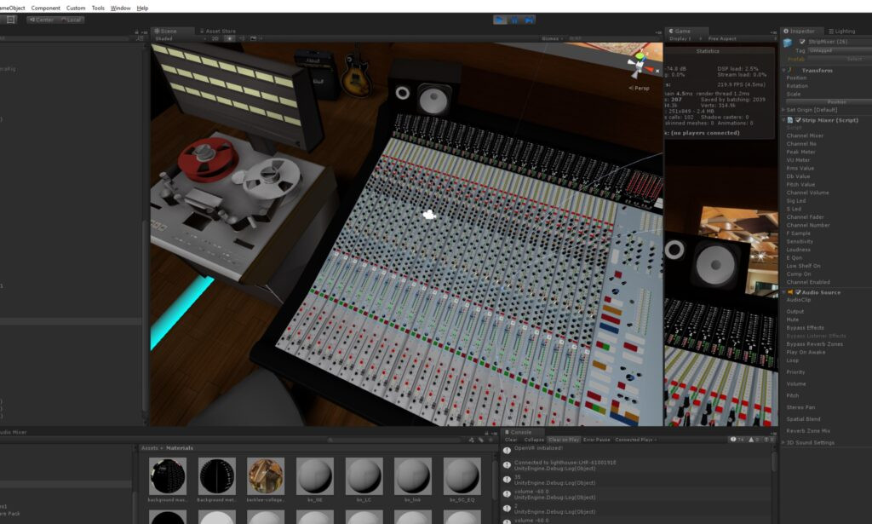The height and width of the screenshot is (524, 872).
Task: Toggle Local handle rotation button
Action: 71,20
